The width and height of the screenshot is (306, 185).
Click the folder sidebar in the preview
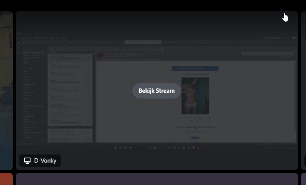tap(33, 93)
